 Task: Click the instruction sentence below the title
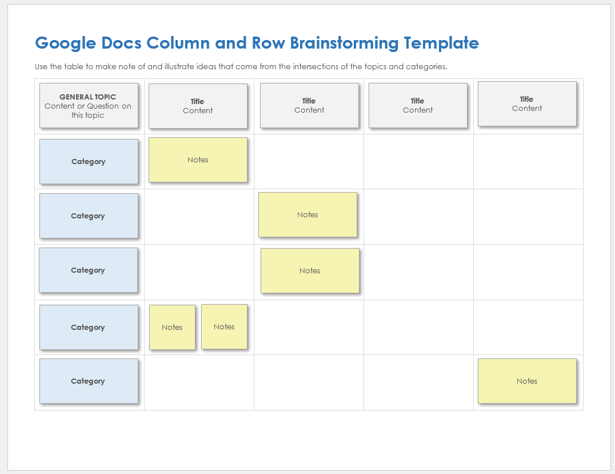[241, 66]
